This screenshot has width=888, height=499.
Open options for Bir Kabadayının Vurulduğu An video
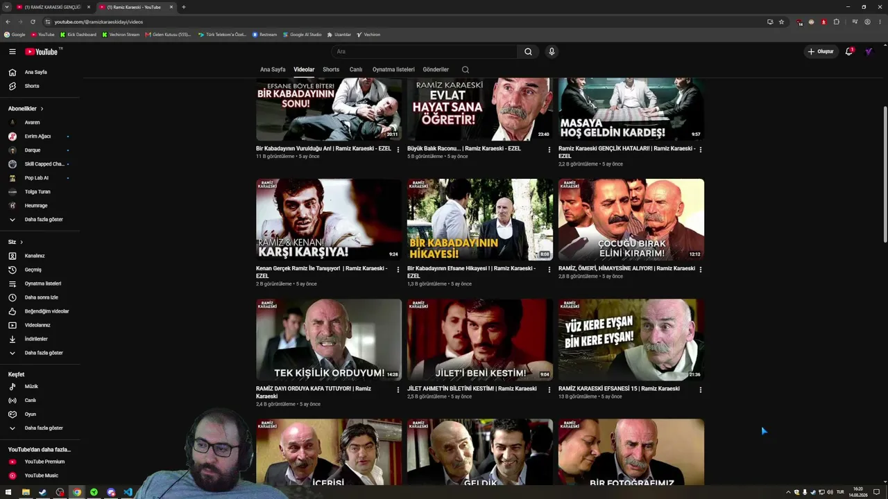point(398,150)
